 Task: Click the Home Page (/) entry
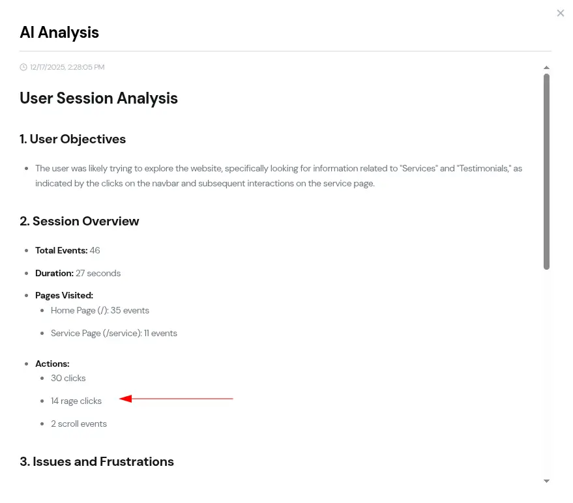pyautogui.click(x=100, y=310)
